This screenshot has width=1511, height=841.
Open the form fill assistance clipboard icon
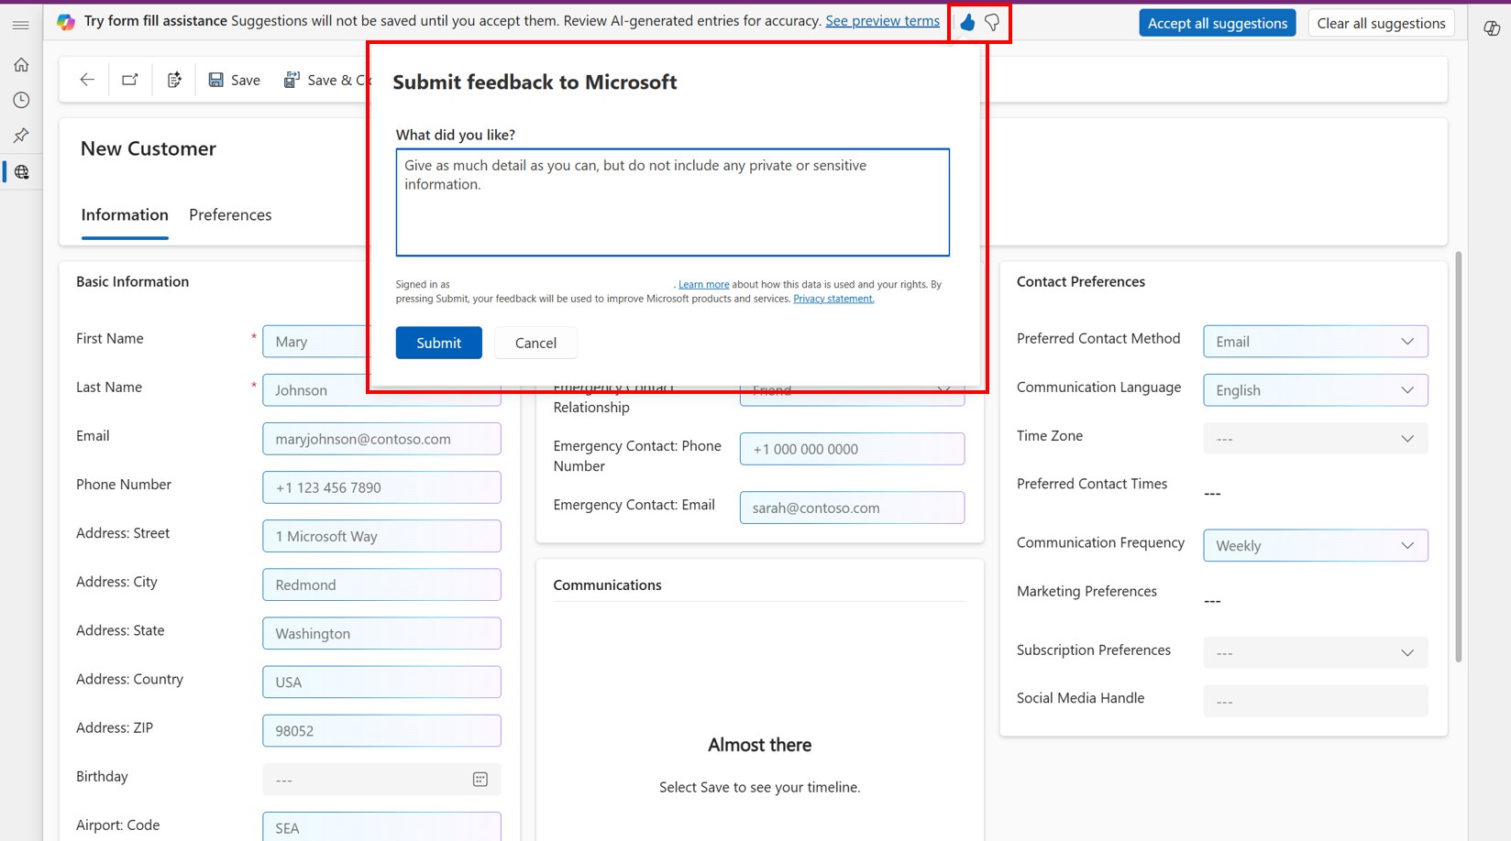174,80
